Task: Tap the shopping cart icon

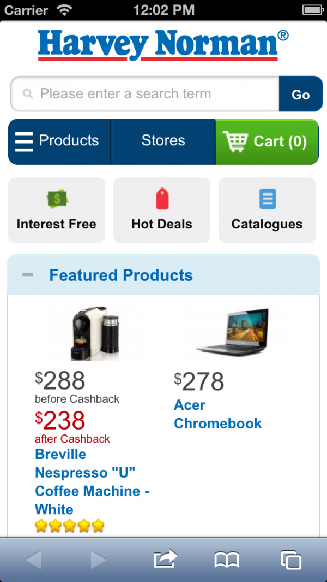Action: point(235,142)
